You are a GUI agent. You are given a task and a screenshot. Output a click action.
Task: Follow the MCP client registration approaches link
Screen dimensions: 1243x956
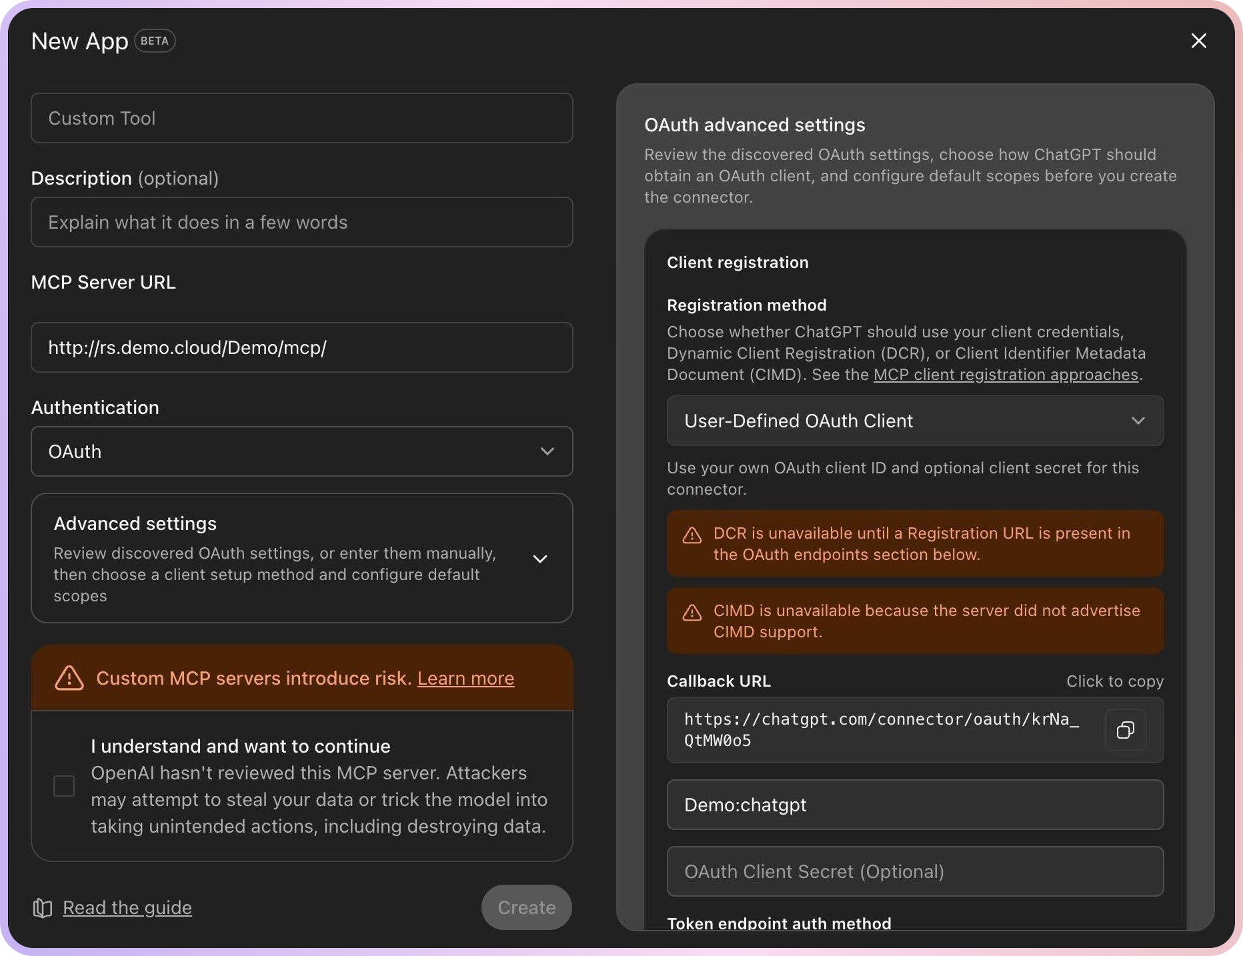click(x=1006, y=375)
